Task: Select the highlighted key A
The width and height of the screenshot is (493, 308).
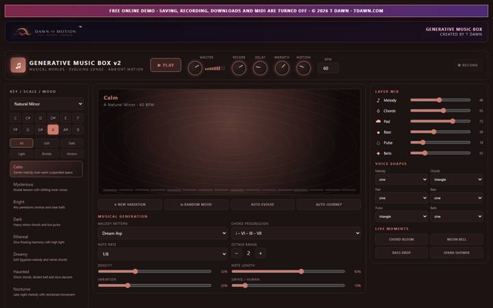Action: [53, 129]
